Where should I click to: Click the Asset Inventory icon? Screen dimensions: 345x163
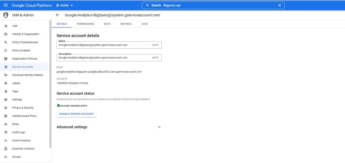point(6,141)
